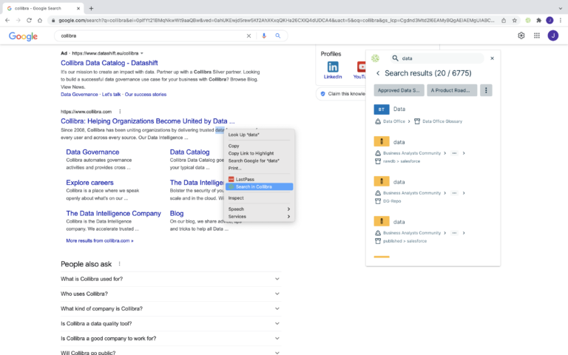Close the Collibra search panel
Viewport: 568px width, 355px height.
click(x=492, y=58)
